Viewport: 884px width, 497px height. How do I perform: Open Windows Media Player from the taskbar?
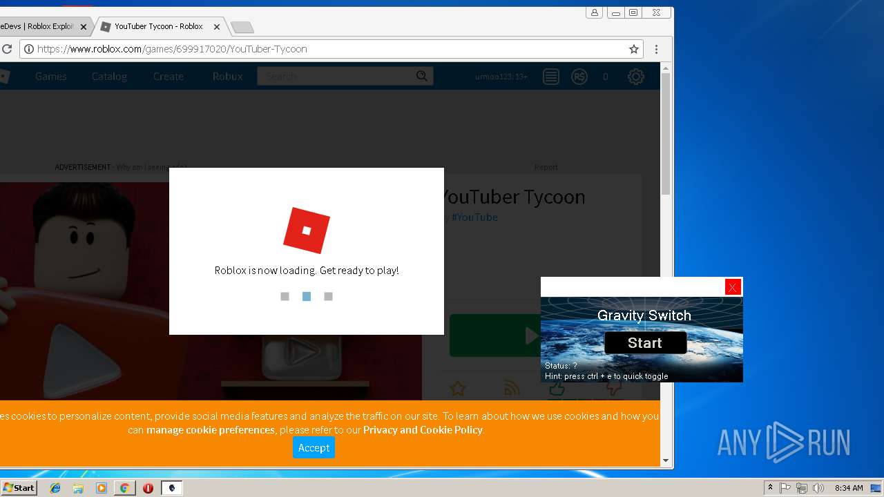(x=102, y=488)
